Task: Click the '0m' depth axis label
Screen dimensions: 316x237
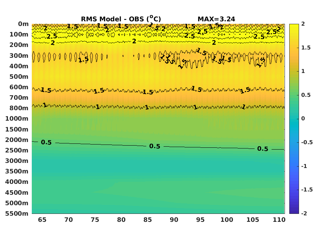Action: pyautogui.click(x=23, y=24)
